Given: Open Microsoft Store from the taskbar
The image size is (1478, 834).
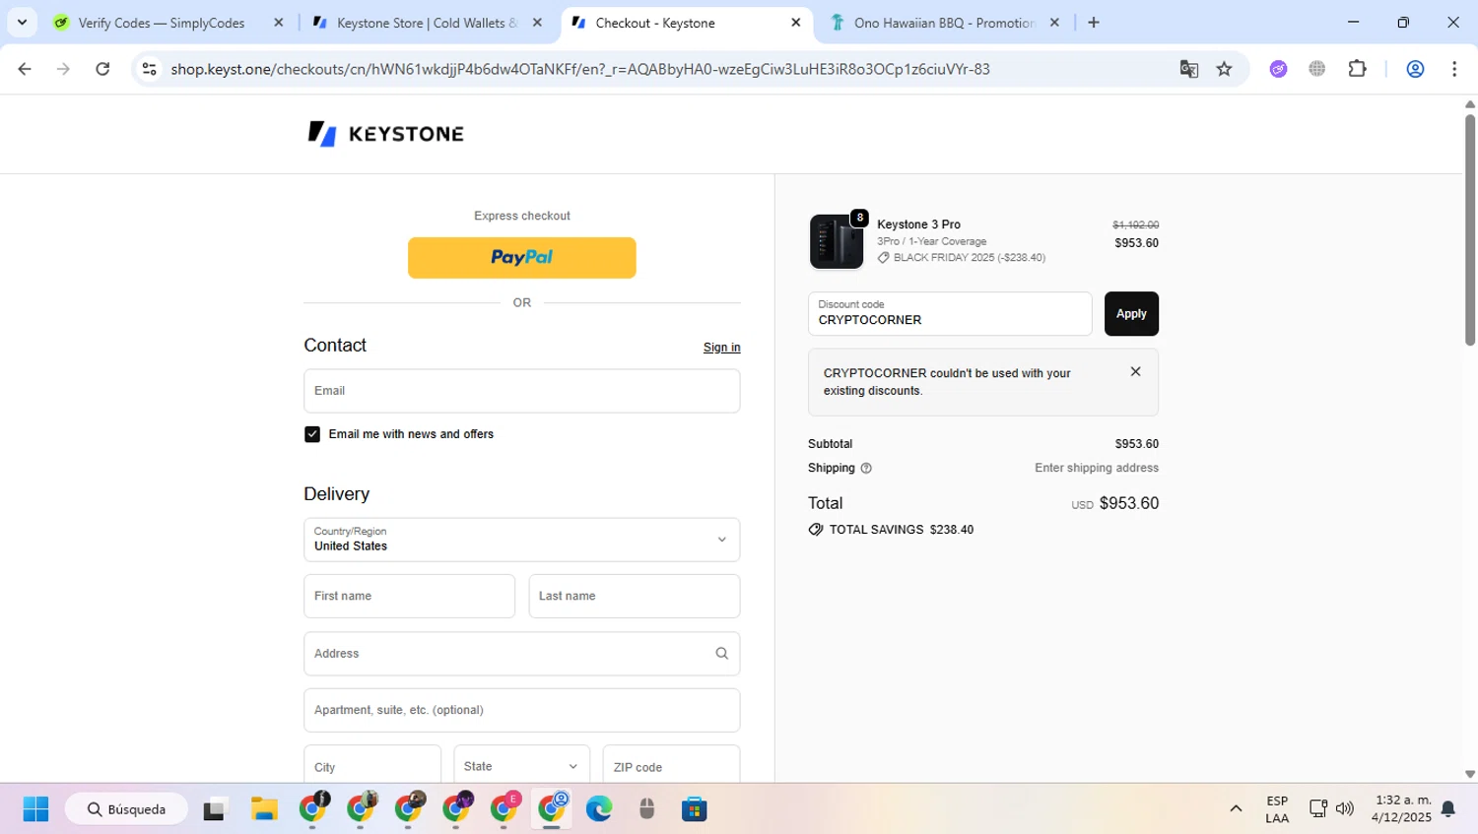Looking at the screenshot, I should (x=695, y=809).
